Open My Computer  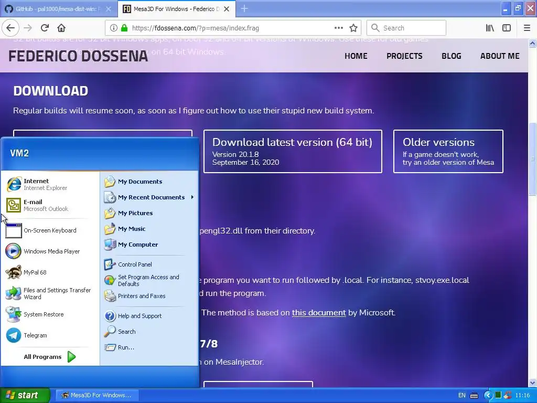[x=149, y=245]
